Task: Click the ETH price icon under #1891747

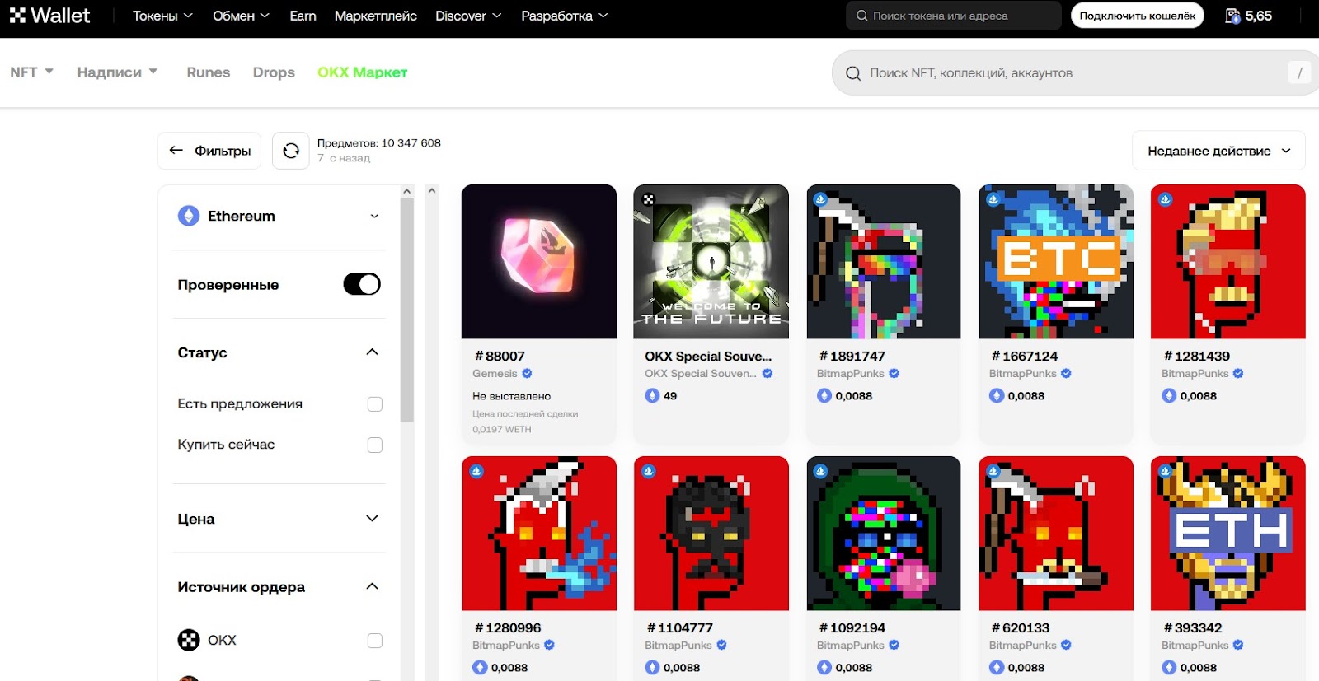Action: pos(824,396)
